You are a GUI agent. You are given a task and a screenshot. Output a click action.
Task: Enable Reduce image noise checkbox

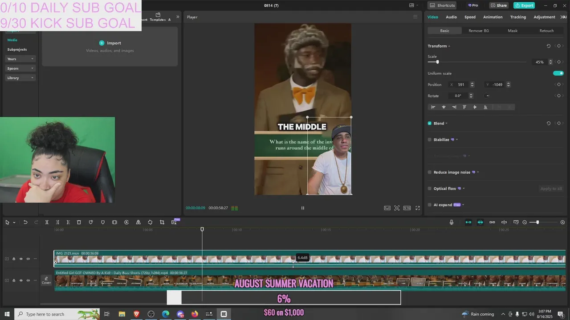click(x=430, y=172)
